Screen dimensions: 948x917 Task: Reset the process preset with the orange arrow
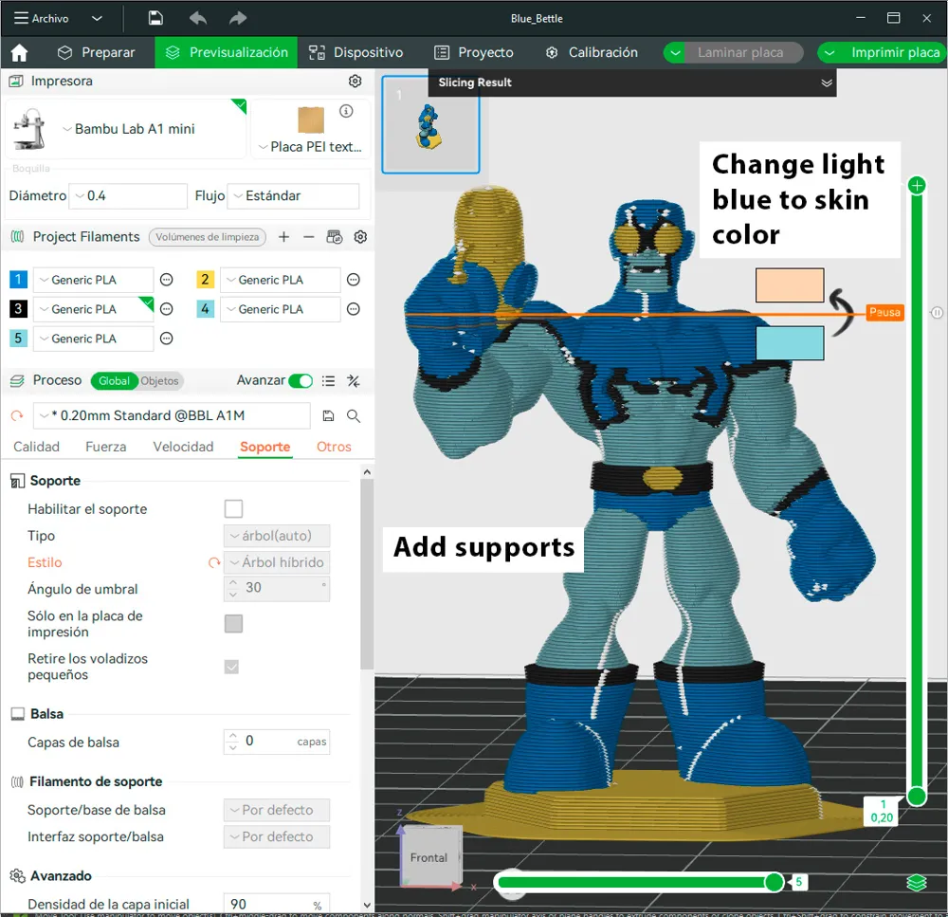point(17,415)
